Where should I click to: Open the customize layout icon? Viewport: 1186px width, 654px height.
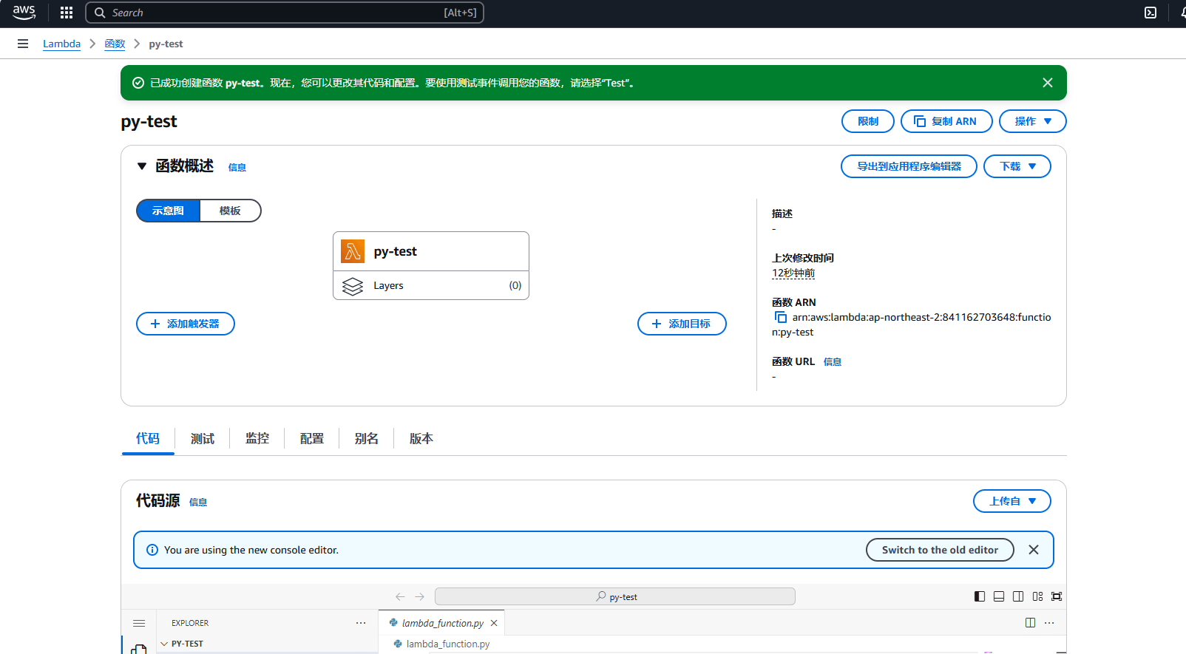[1037, 596]
